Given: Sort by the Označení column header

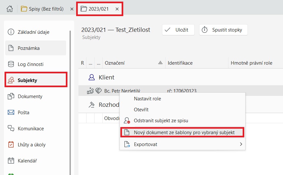Looking at the screenshot, I should pyautogui.click(x=134, y=63).
